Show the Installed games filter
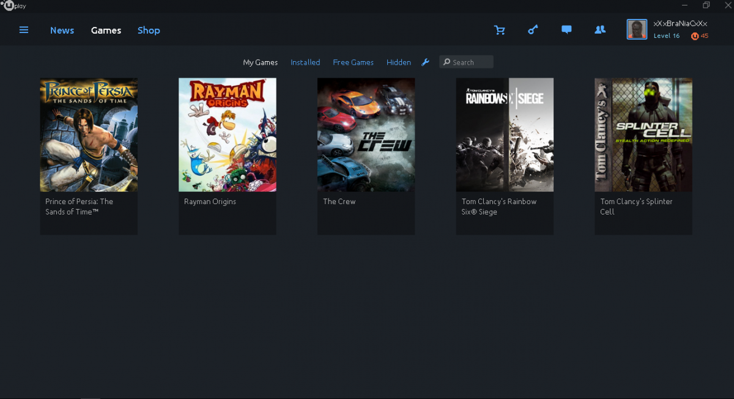This screenshot has width=734, height=399. point(305,62)
